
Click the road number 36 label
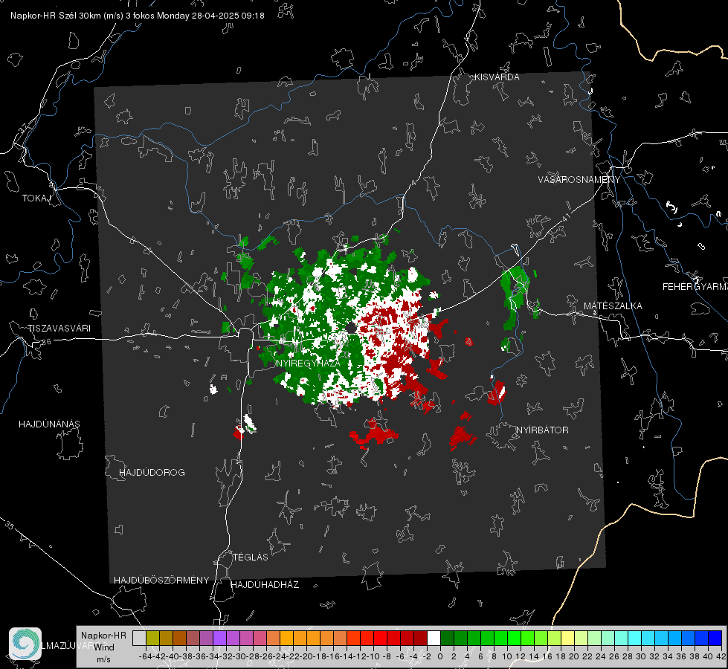coord(46,342)
